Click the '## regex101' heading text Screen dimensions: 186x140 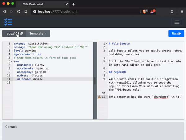click(117, 72)
